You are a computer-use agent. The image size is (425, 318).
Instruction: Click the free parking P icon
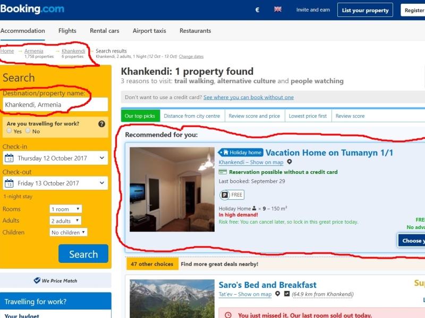[224, 195]
